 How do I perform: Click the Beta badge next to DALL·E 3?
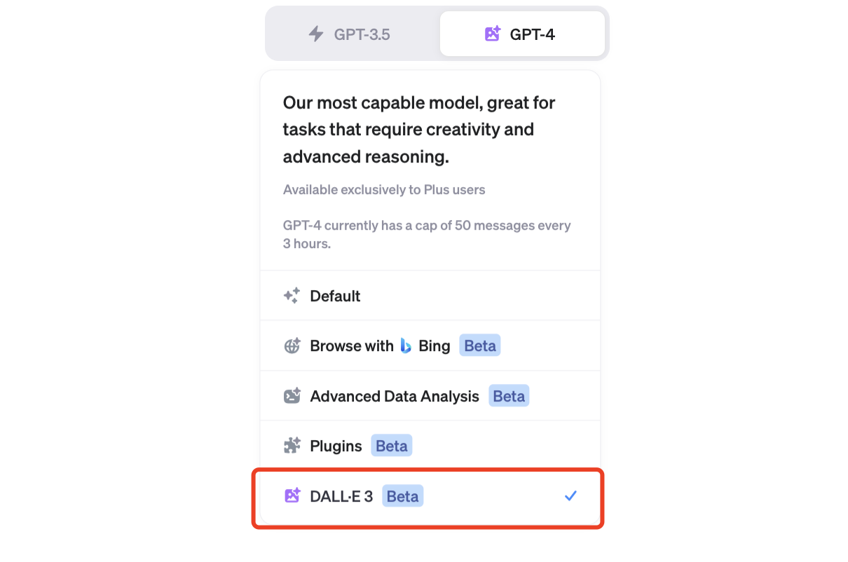(x=403, y=496)
